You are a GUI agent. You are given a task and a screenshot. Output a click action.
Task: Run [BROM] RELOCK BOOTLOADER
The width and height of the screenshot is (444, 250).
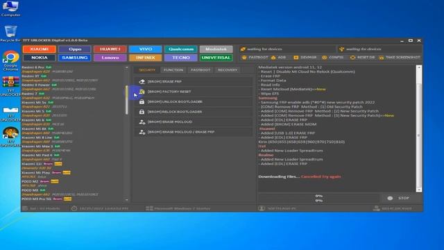(193, 112)
